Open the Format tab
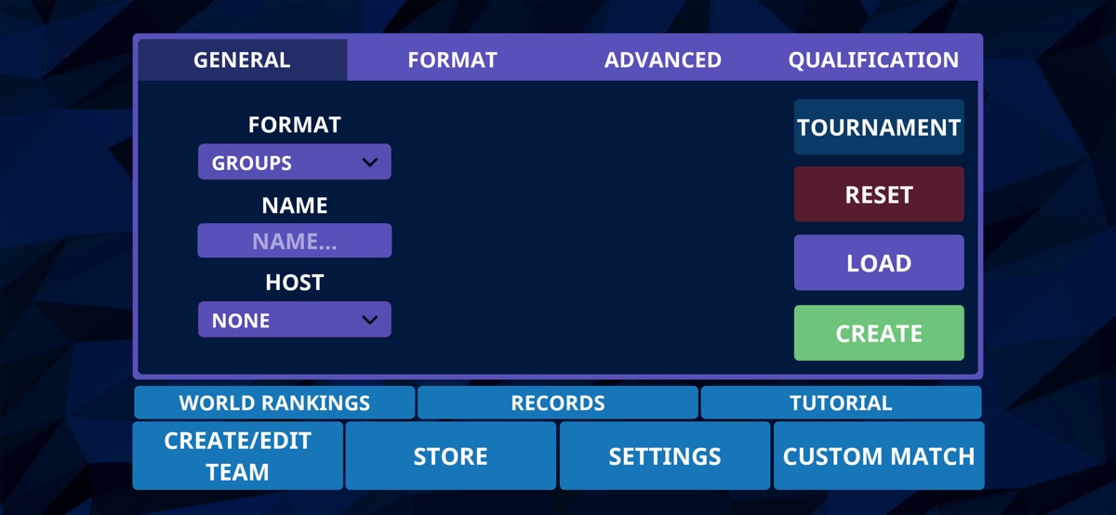Viewport: 1116px width, 515px height. 452,60
